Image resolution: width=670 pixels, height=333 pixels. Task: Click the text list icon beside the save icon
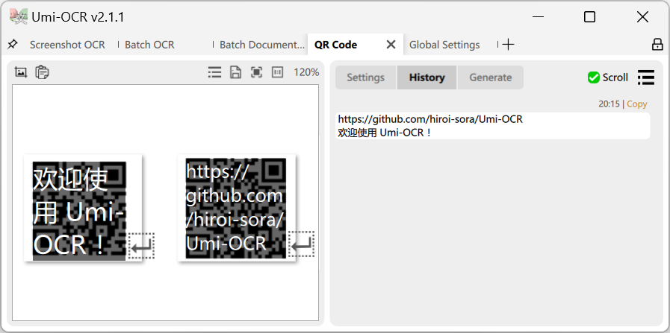[x=214, y=72]
